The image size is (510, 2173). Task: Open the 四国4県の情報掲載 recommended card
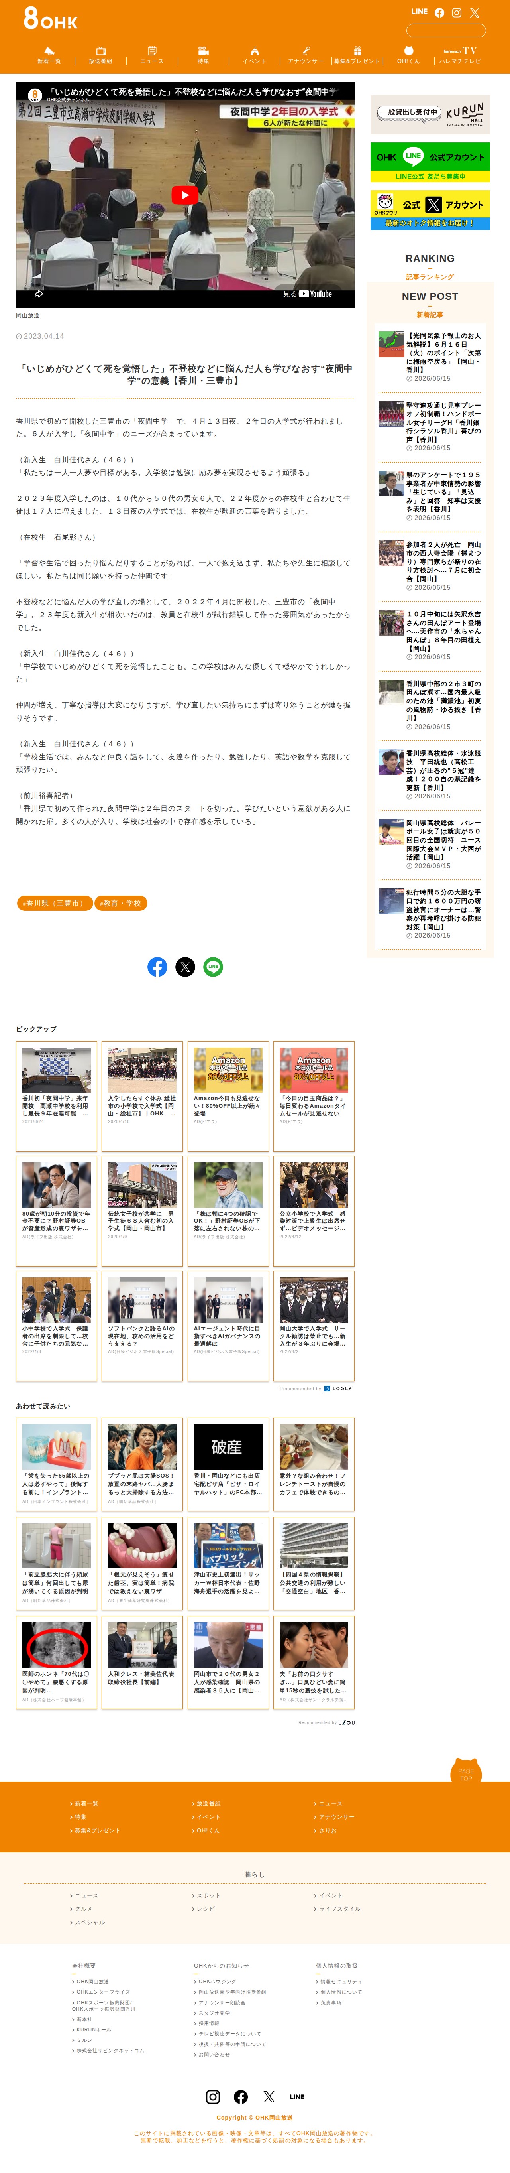314,1564
